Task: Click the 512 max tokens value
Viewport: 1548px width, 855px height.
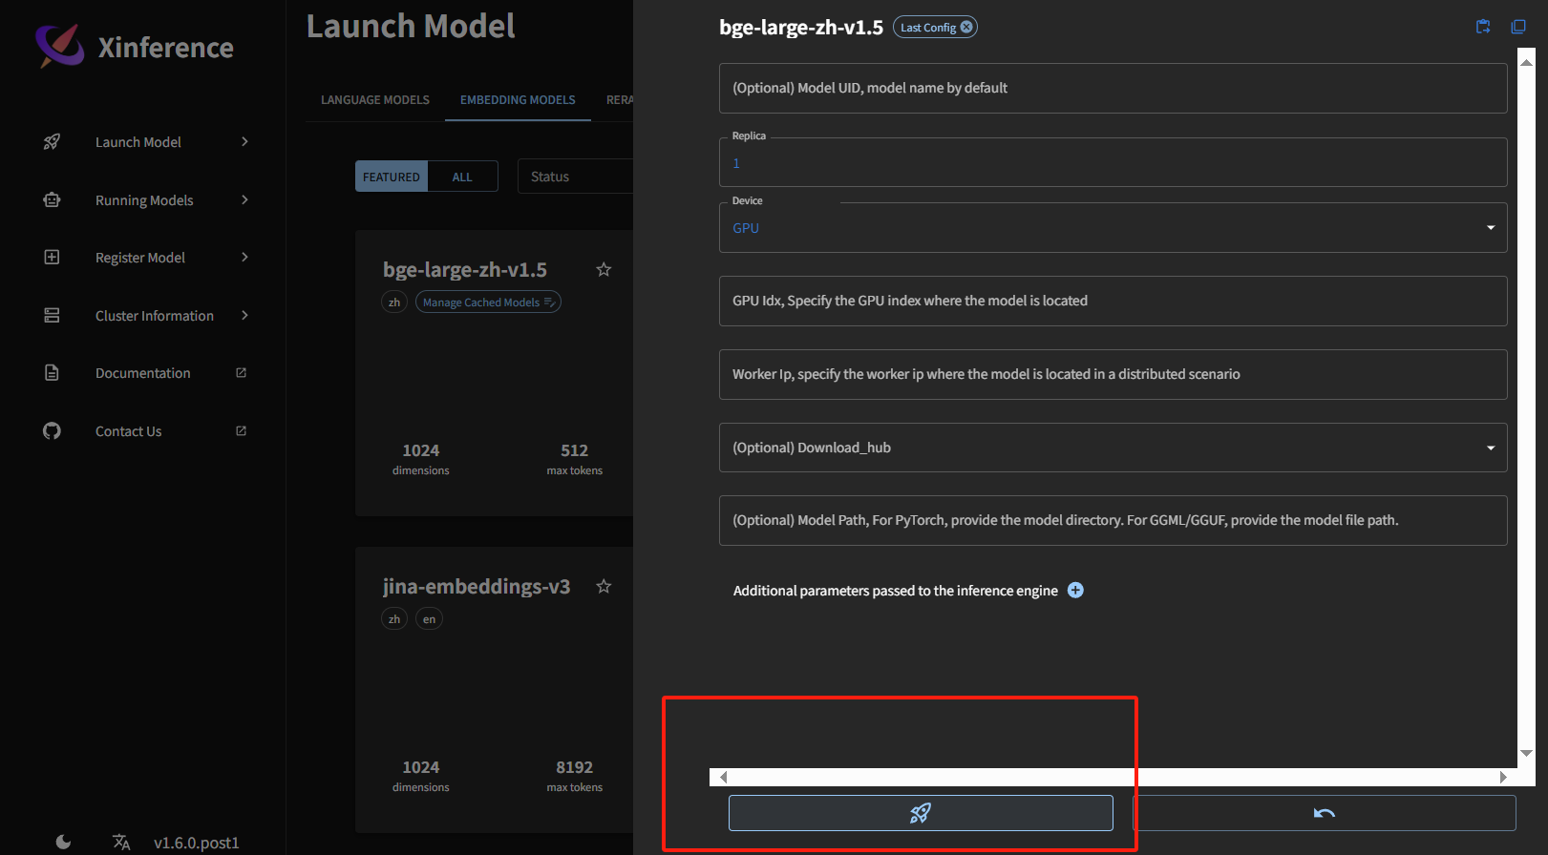Action: (x=575, y=450)
